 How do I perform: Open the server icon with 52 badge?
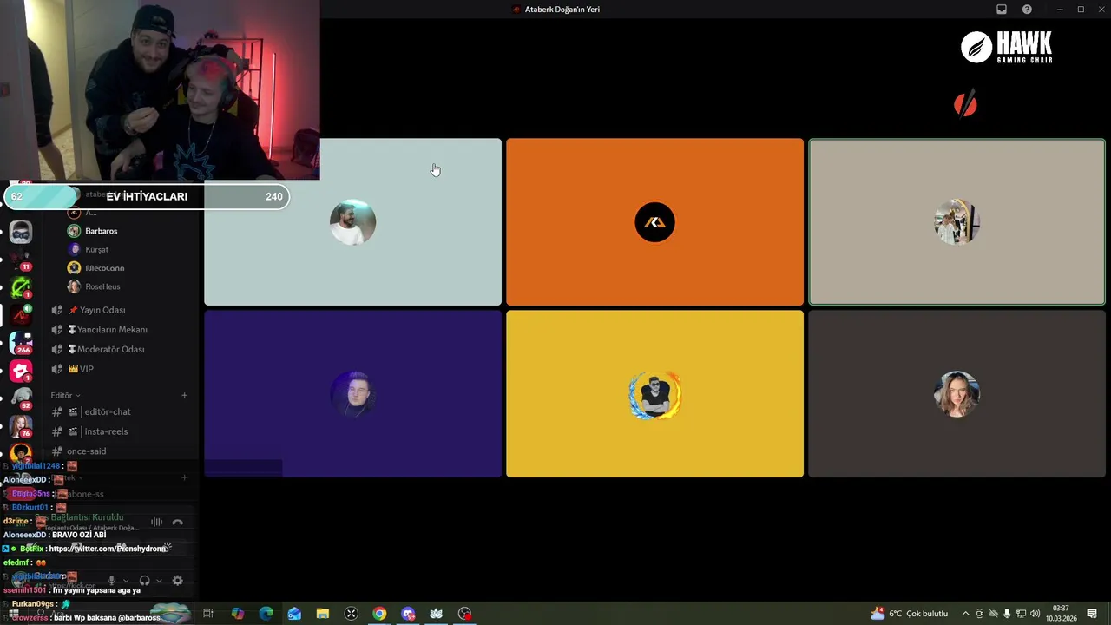[x=21, y=398]
